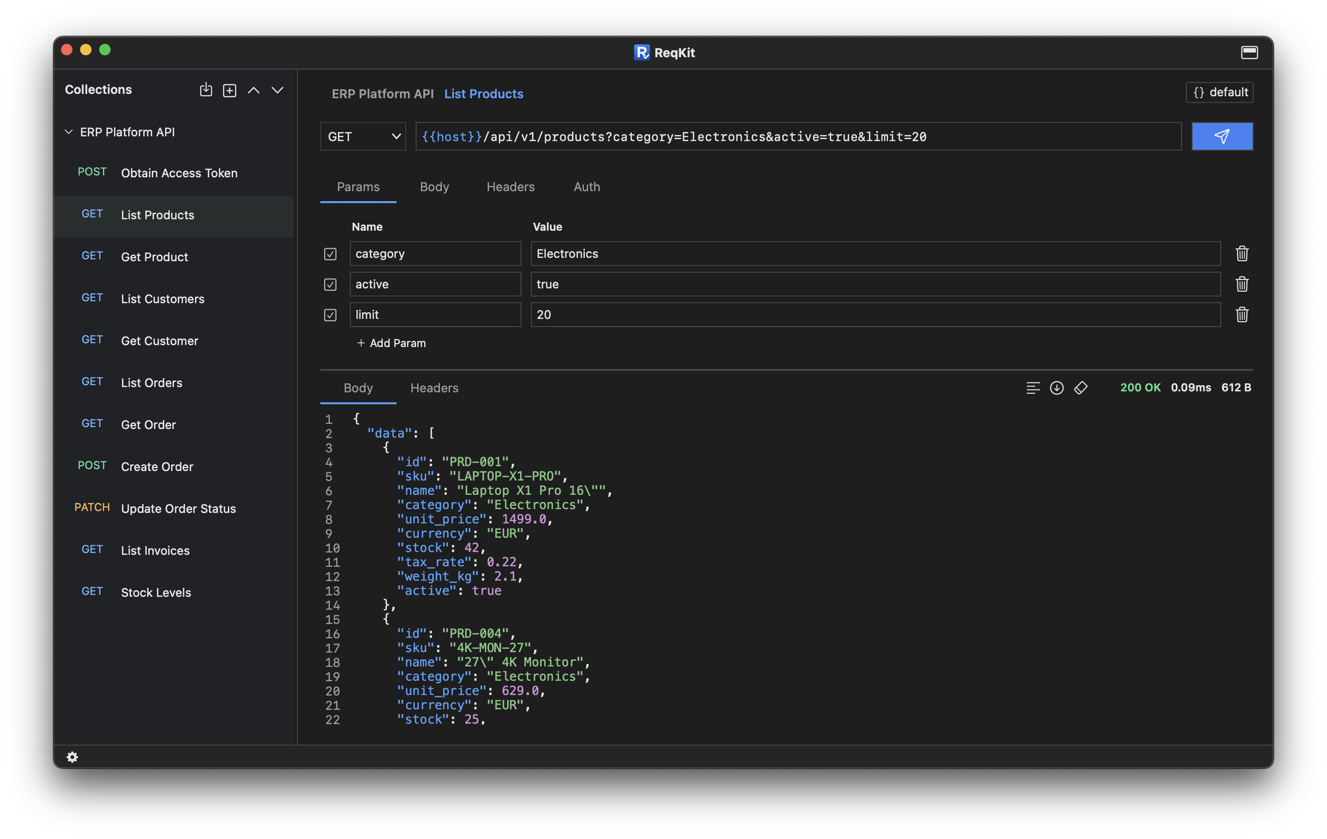Click the ReqKit logo in the title bar
Image resolution: width=1327 pixels, height=839 pixels.
pos(642,52)
